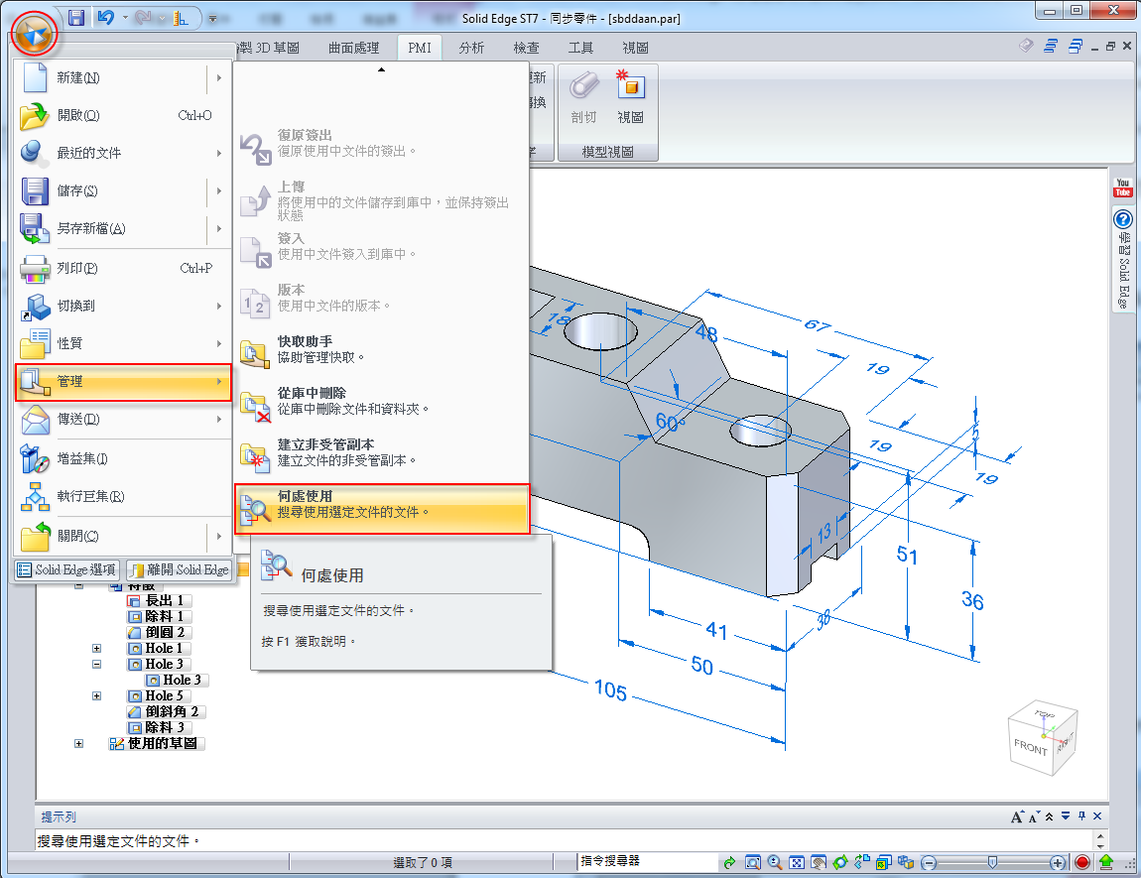Click the 指令搜尋器 command finder field
Image resolution: width=1141 pixels, height=878 pixels.
coord(648,861)
